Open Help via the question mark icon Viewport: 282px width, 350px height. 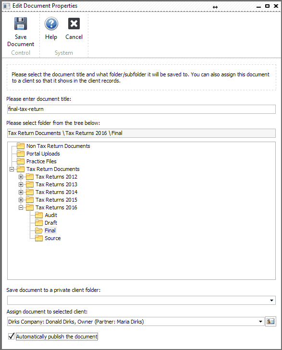tap(51, 24)
